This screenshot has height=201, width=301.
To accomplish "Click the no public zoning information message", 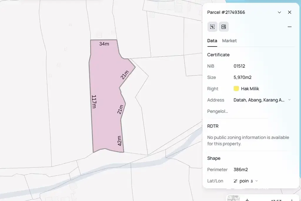I will coord(248,141).
